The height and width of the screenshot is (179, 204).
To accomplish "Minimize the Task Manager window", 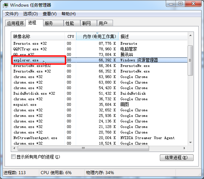I will (171, 4).
